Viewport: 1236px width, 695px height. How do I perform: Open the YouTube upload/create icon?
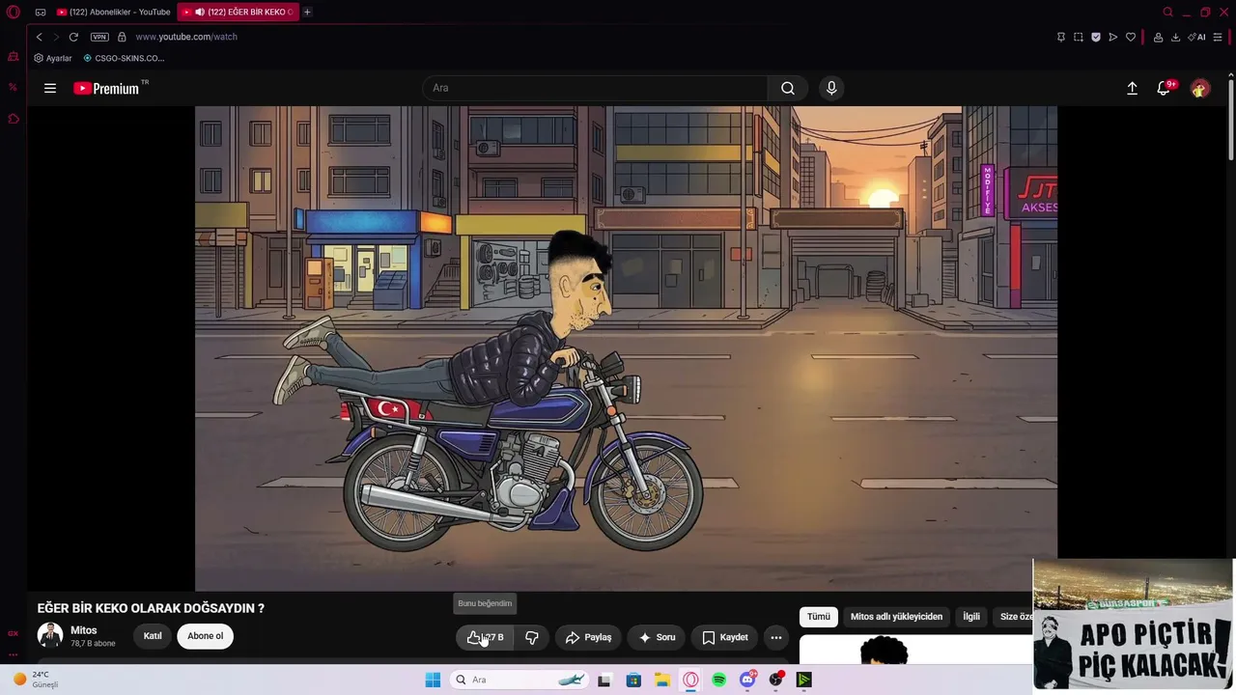[x=1132, y=88]
